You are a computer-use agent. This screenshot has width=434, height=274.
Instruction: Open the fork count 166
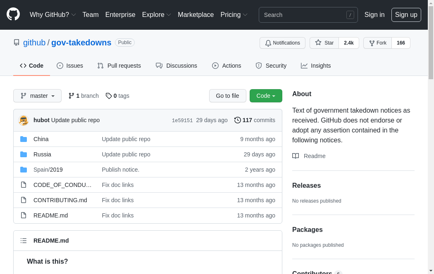coord(401,43)
